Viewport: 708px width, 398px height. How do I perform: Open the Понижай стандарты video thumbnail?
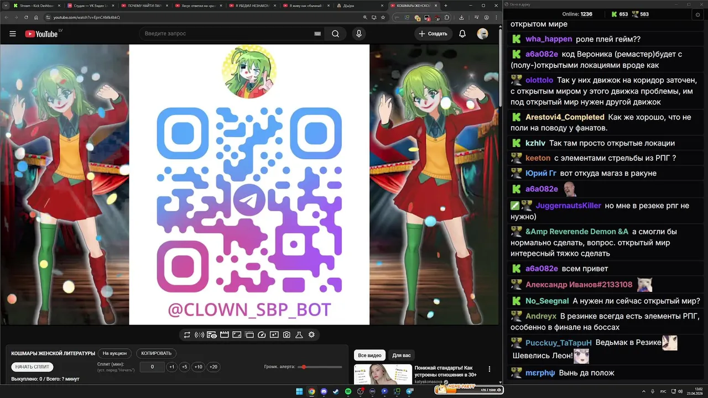pyautogui.click(x=383, y=375)
